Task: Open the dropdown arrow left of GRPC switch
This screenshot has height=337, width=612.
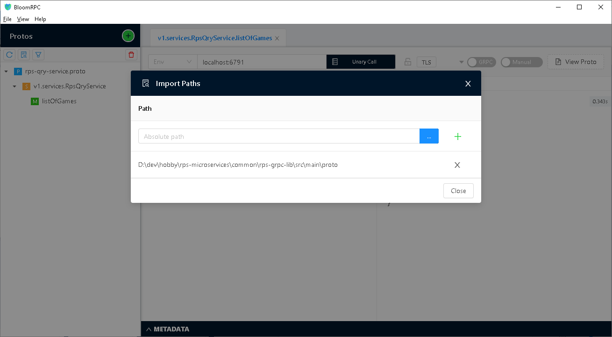Action: (x=461, y=62)
